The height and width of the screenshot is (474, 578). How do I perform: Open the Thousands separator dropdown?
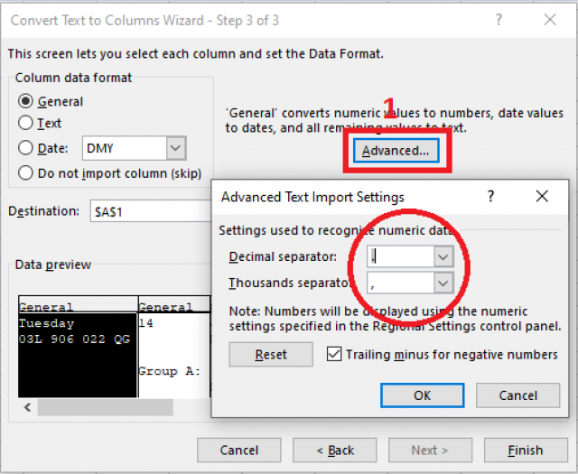(442, 283)
